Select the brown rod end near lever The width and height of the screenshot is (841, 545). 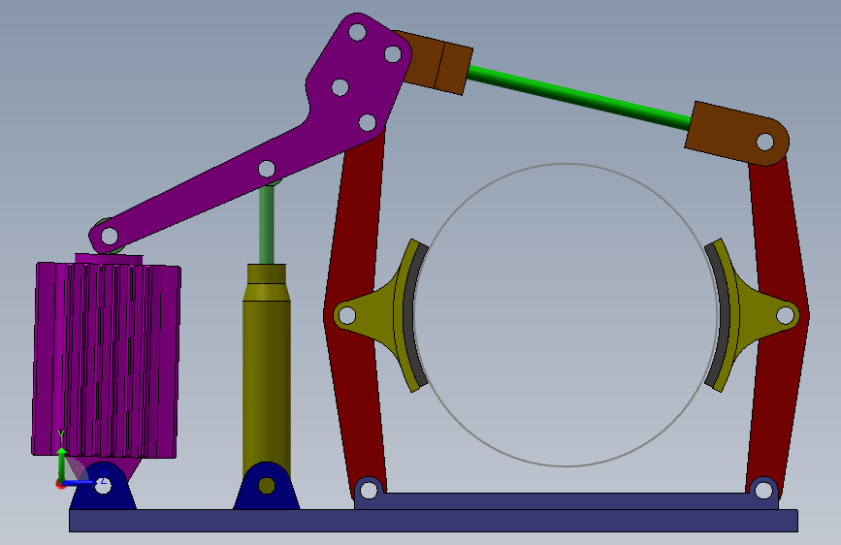(x=434, y=62)
